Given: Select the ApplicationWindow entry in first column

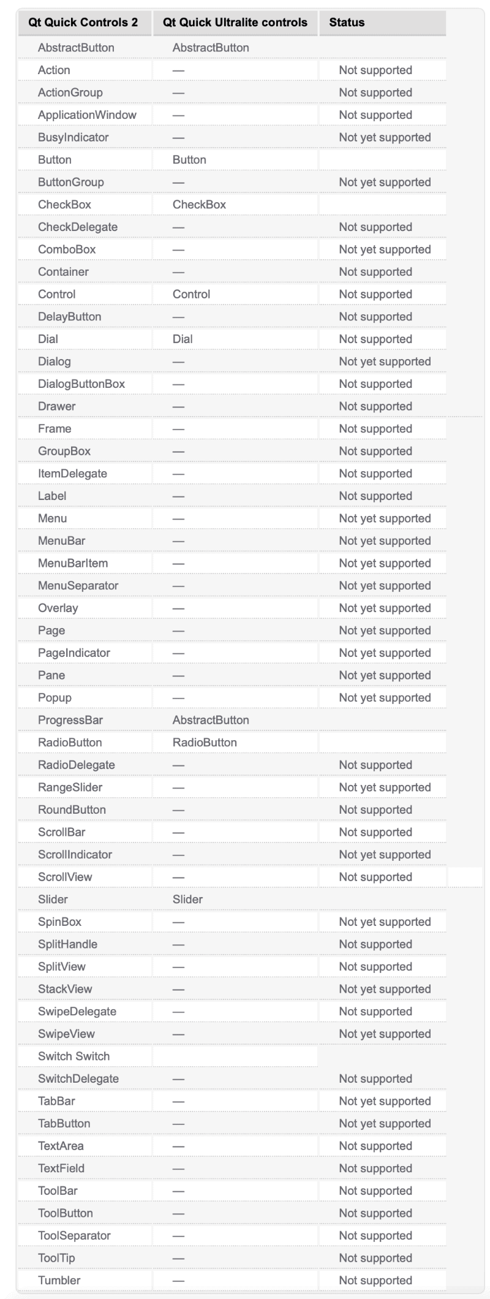Looking at the screenshot, I should 87,115.
